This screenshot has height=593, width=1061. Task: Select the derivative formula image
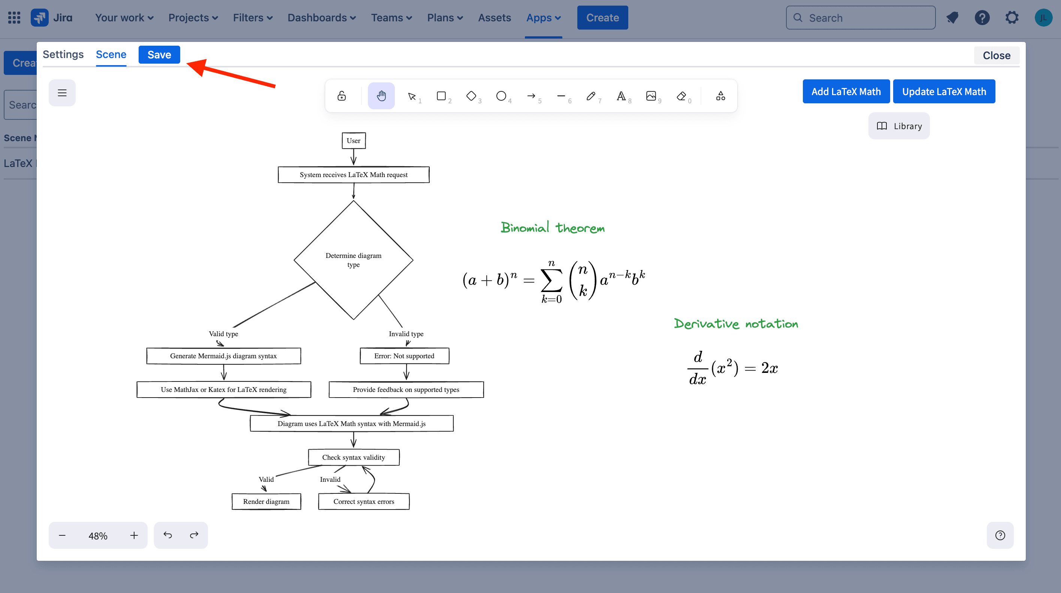pos(733,368)
